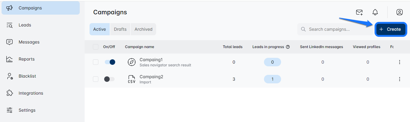Turn on the Campaing2 toggle

click(109, 79)
